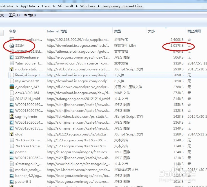Click the JPEG icon of 12306enhance
Screen dimensions: 207x187
pyautogui.click(x=12, y=57)
